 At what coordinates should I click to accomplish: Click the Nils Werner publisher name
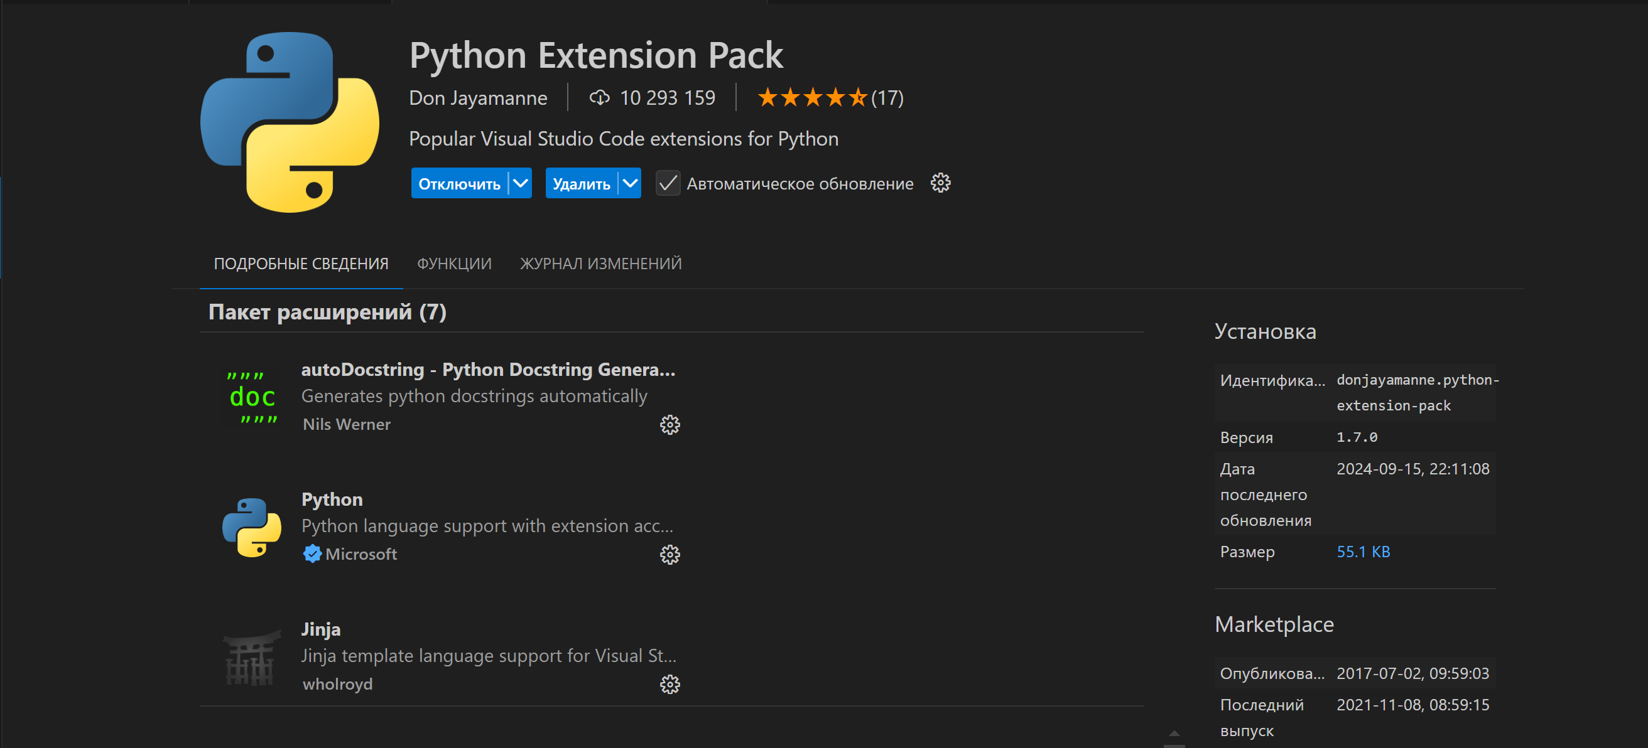point(346,424)
